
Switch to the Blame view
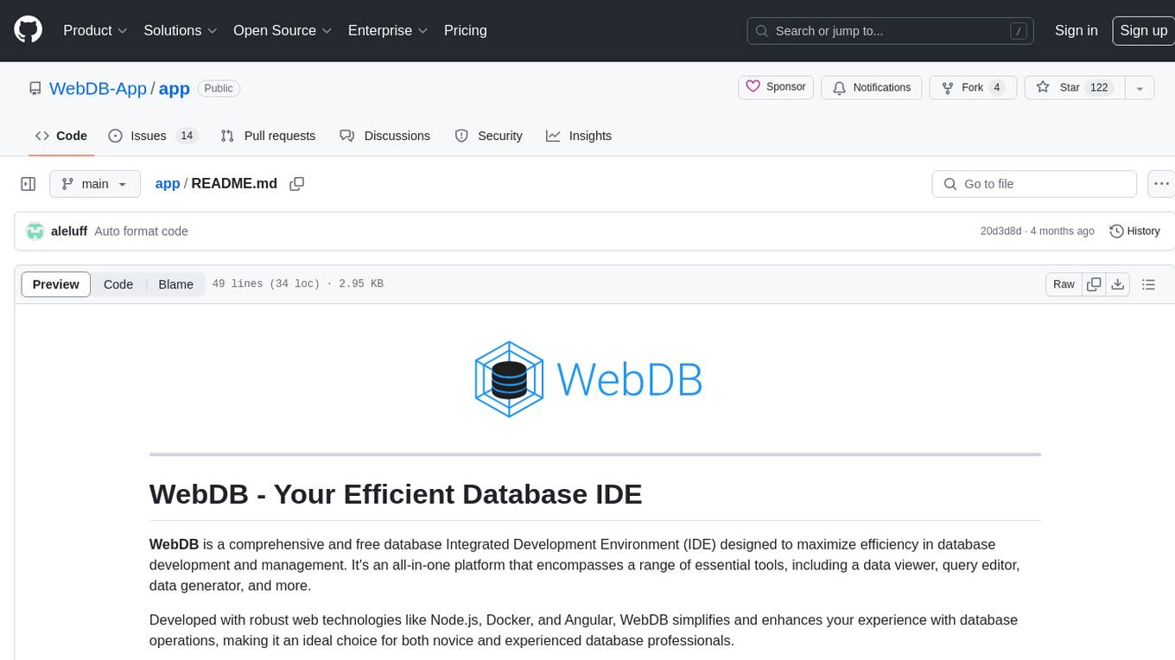click(175, 284)
